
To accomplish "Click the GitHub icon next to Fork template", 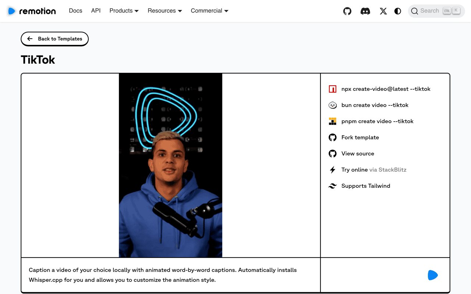I will click(333, 137).
